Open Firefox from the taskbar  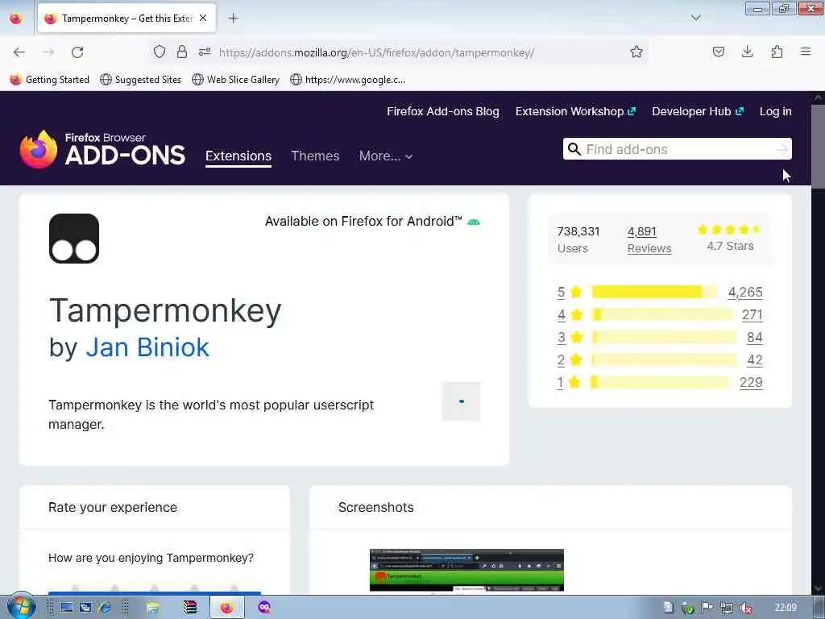tap(226, 608)
